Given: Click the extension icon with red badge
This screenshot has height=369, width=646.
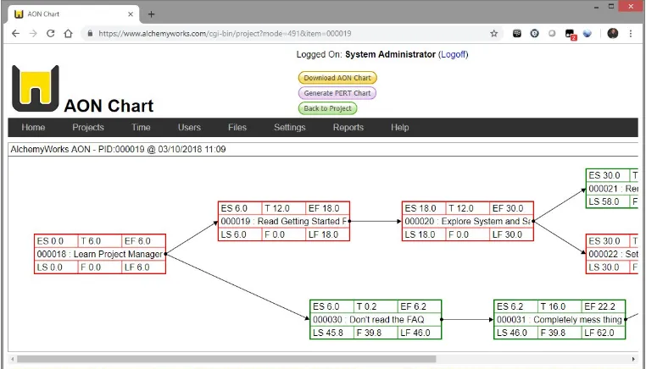Looking at the screenshot, I should (571, 34).
